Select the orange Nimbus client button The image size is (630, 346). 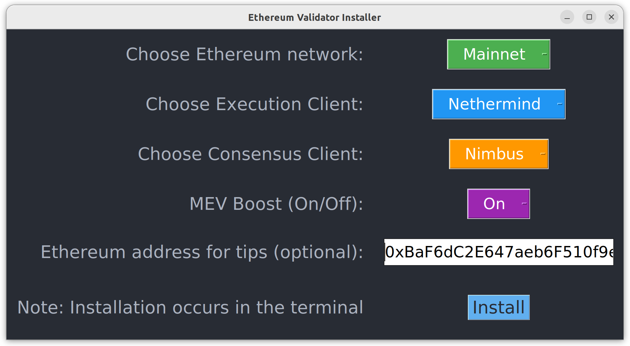(494, 154)
